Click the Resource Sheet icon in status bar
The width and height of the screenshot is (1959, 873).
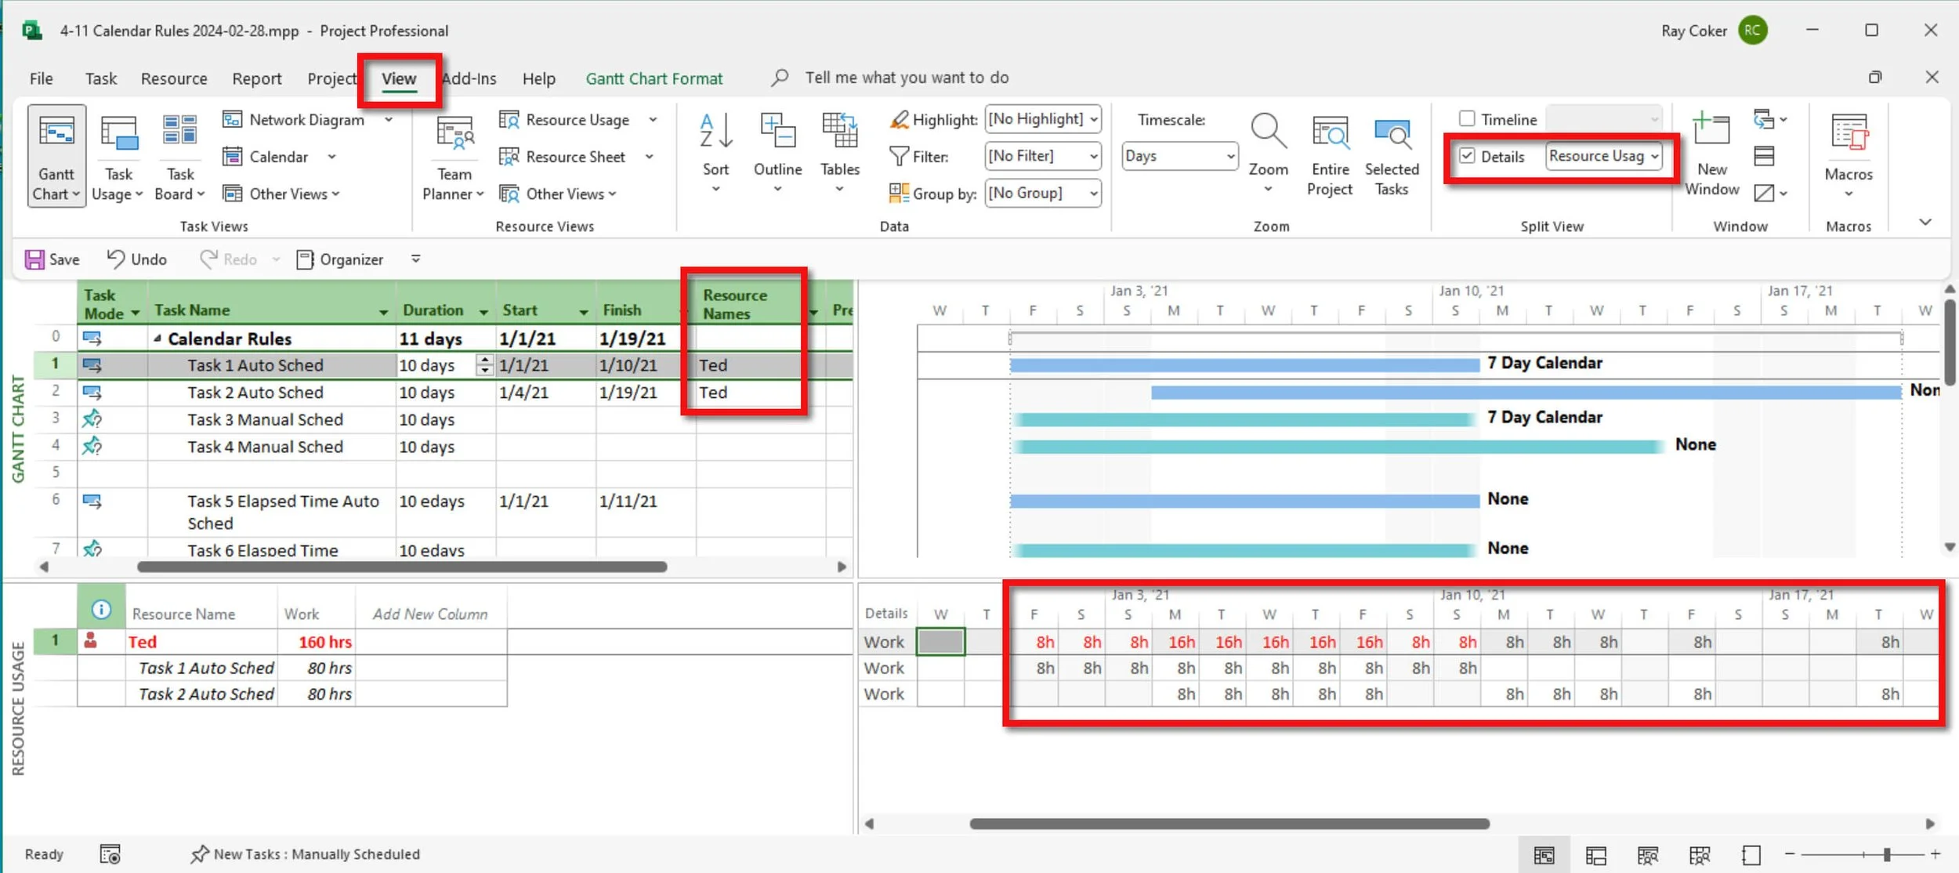1700,855
